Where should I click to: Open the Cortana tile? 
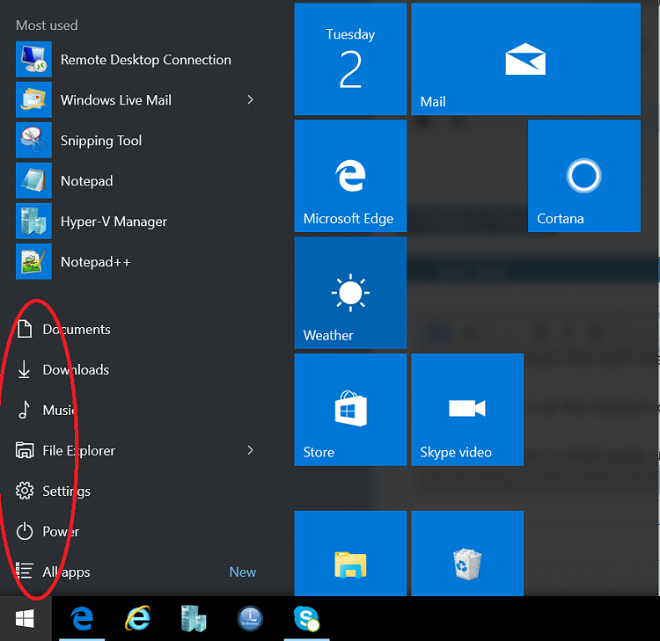pyautogui.click(x=584, y=176)
